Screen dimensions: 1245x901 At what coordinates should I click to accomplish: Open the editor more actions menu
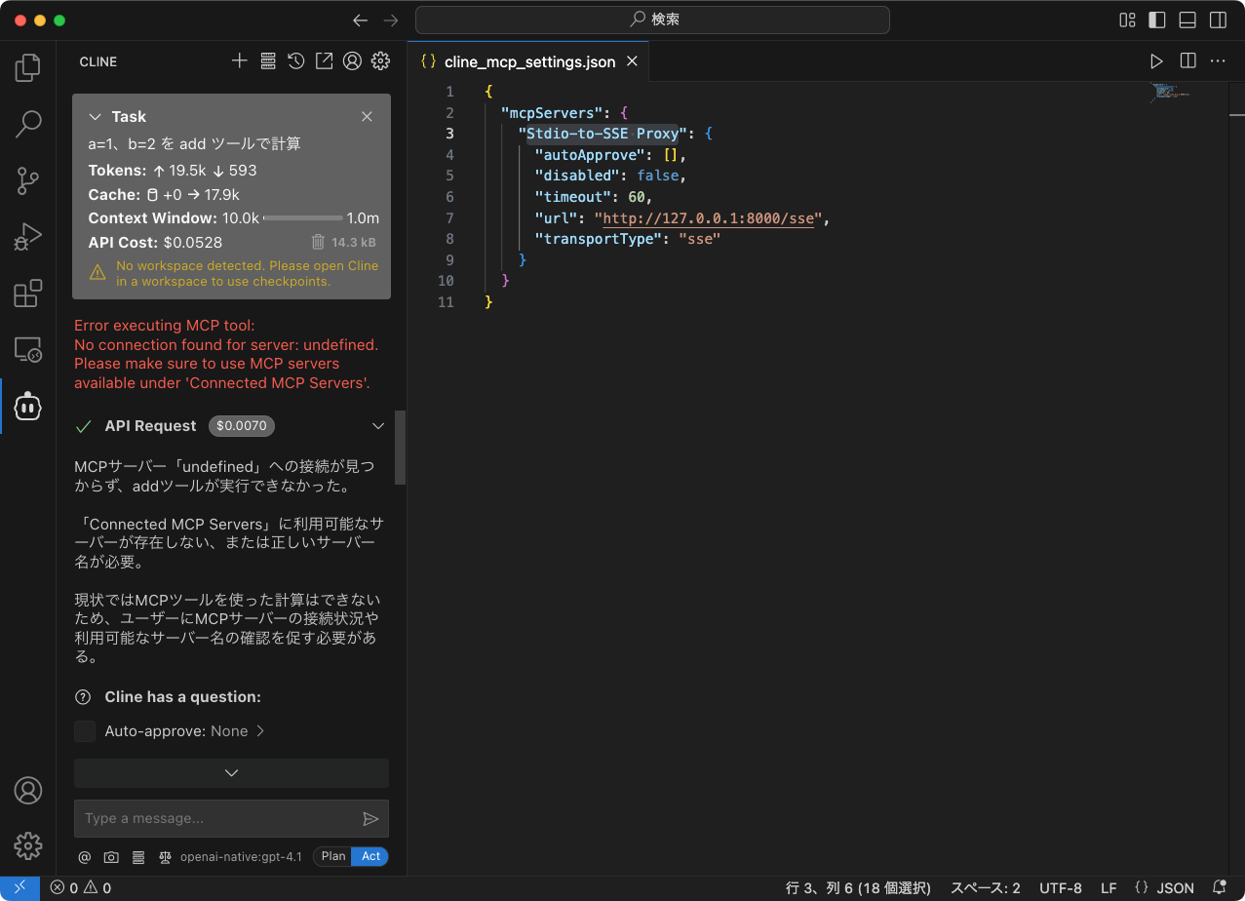pyautogui.click(x=1217, y=60)
